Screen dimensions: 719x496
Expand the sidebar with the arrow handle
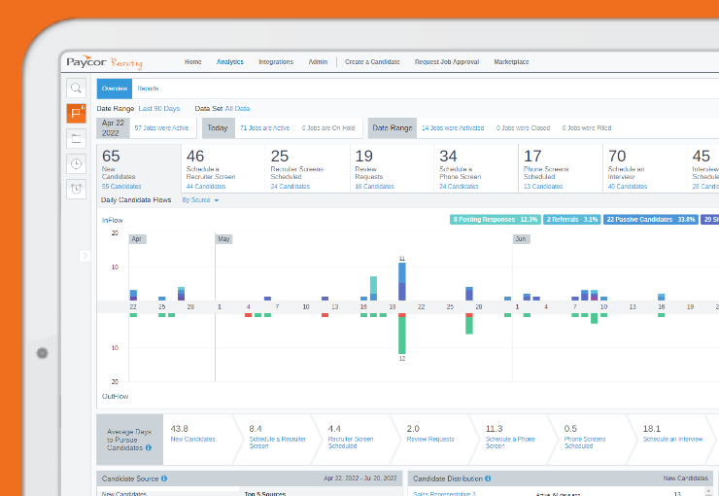[85, 256]
